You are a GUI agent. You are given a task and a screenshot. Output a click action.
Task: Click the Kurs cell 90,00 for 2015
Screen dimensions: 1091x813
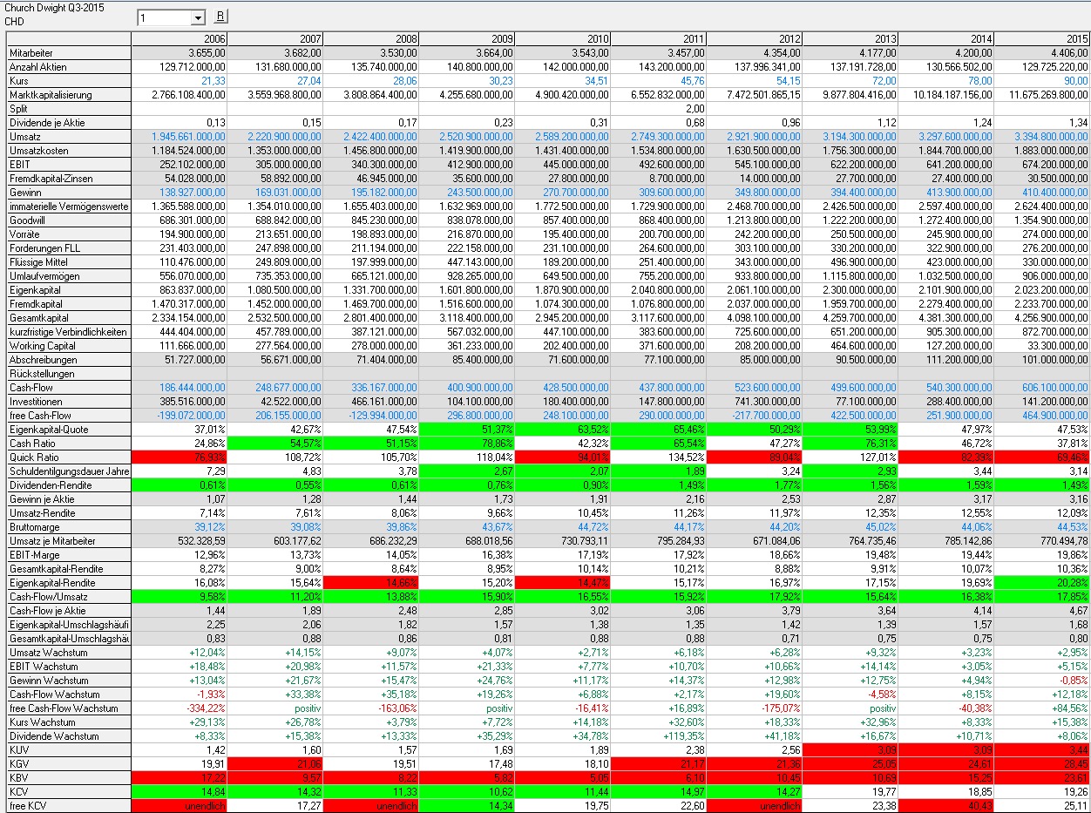pos(1041,81)
